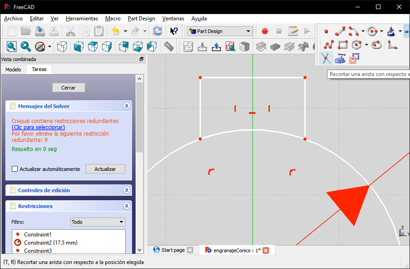Screen dimensions: 410x269
Task: Enable Actualizar automáticamente checkbox
Action: pyautogui.click(x=15, y=169)
